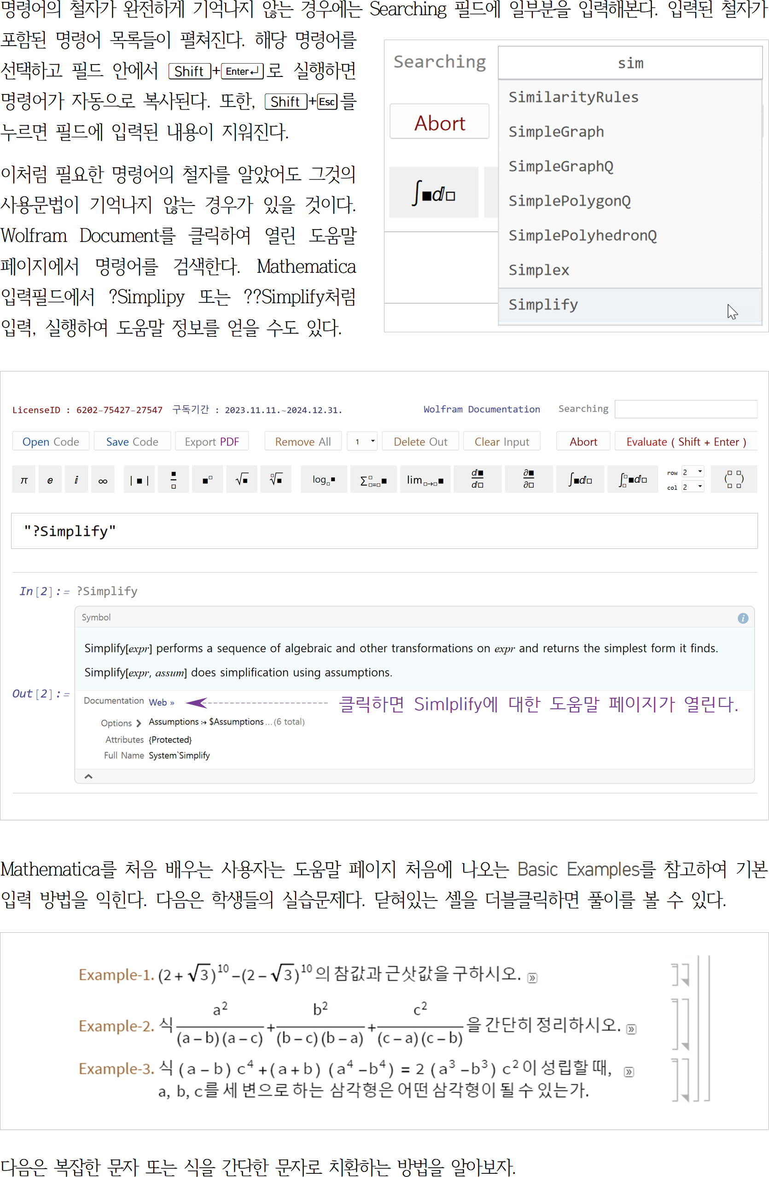Insert the infinity symbol from the palette
The width and height of the screenshot is (769, 1177).
click(103, 479)
